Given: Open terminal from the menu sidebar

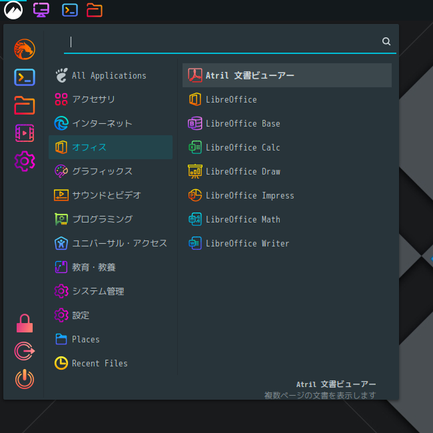Looking at the screenshot, I should coord(25,77).
